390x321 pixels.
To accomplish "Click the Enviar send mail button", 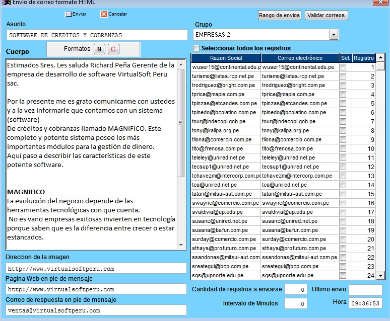I will point(76,14).
